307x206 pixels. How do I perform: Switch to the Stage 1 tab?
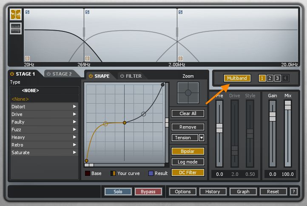tap(25, 74)
